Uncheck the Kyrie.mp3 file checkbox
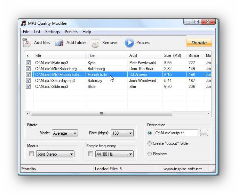This screenshot has width=238, height=194. (28, 63)
